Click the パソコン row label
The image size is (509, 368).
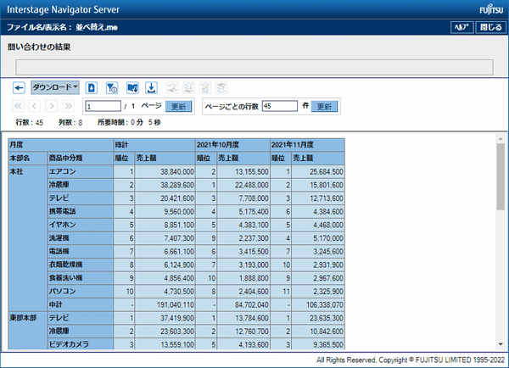81,292
